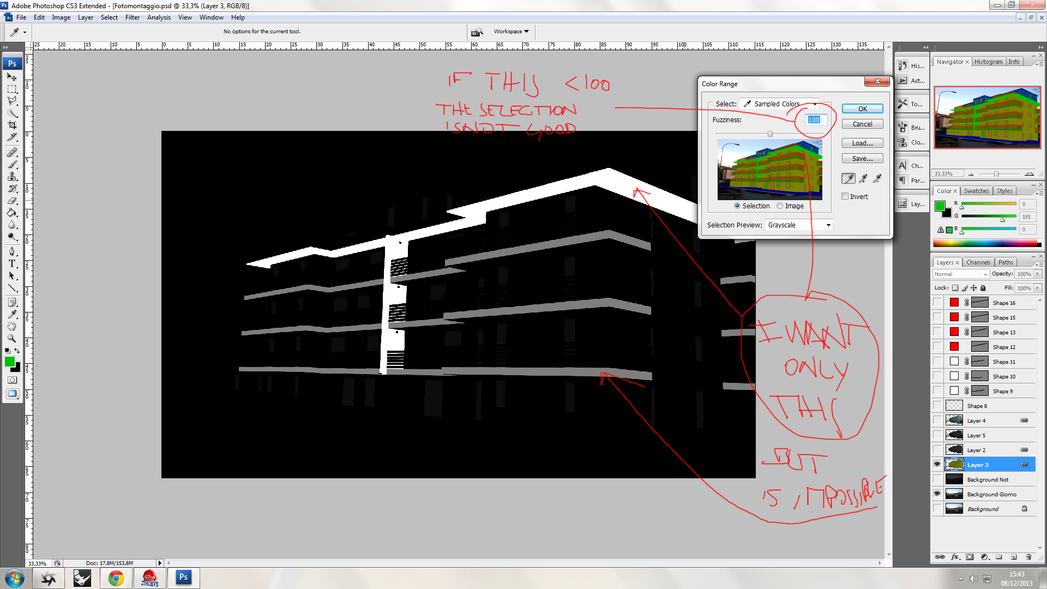Select the Image radio button

pyautogui.click(x=780, y=206)
